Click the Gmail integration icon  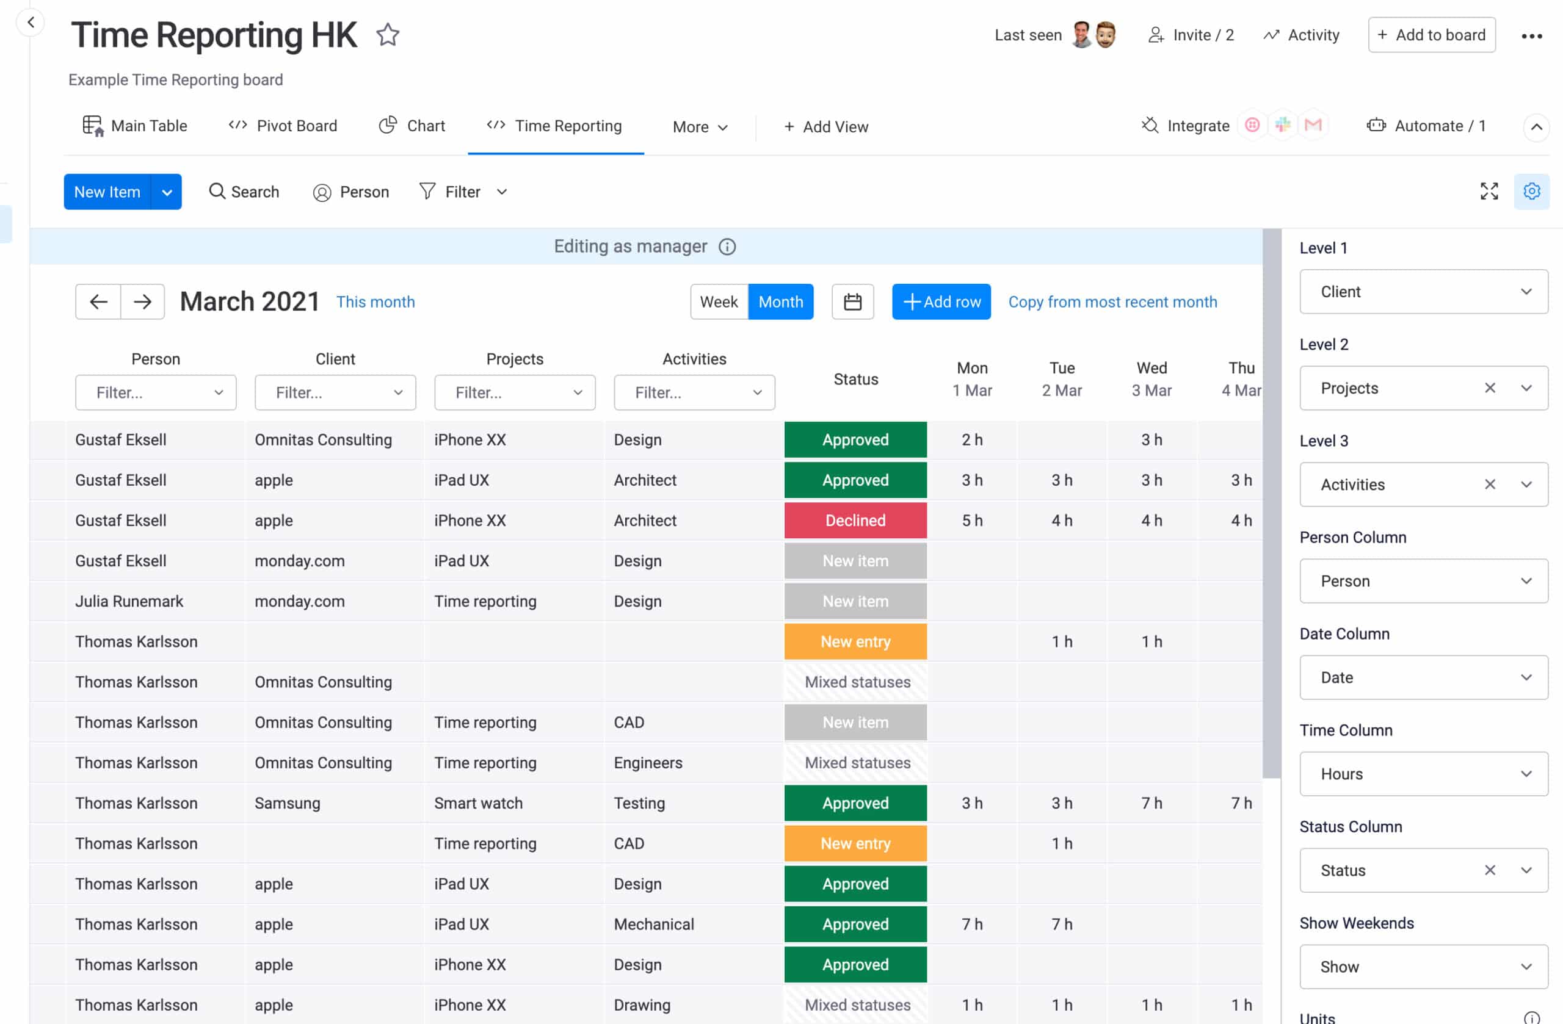point(1312,124)
